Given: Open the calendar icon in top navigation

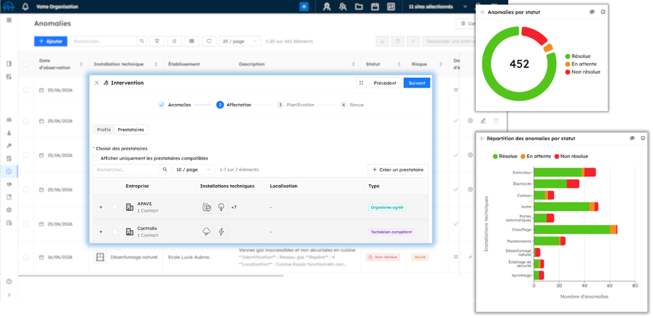Looking at the screenshot, I should (375, 7).
